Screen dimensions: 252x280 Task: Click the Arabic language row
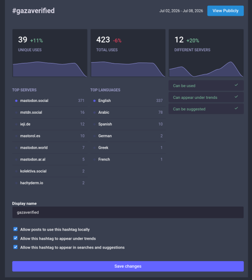pos(128,112)
